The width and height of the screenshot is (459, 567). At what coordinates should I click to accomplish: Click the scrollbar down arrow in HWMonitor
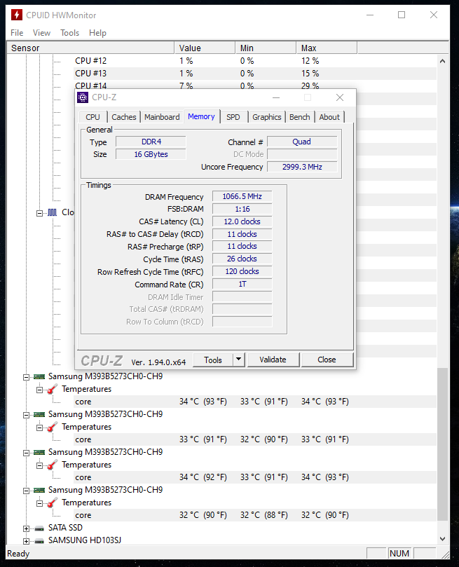click(442, 539)
